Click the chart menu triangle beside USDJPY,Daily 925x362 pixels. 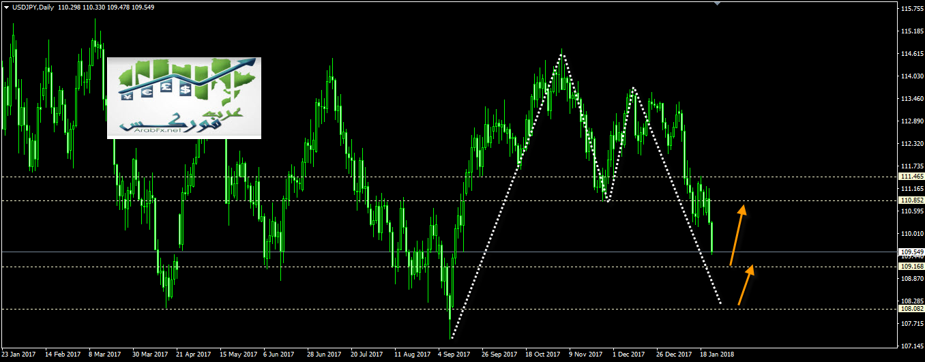point(6,7)
